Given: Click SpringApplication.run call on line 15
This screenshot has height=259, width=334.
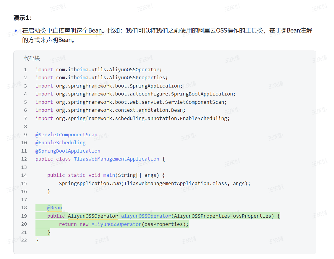Looking at the screenshot, I should (x=90, y=183).
